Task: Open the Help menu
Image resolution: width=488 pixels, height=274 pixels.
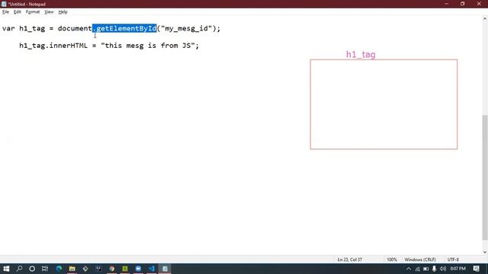Action: point(63,12)
